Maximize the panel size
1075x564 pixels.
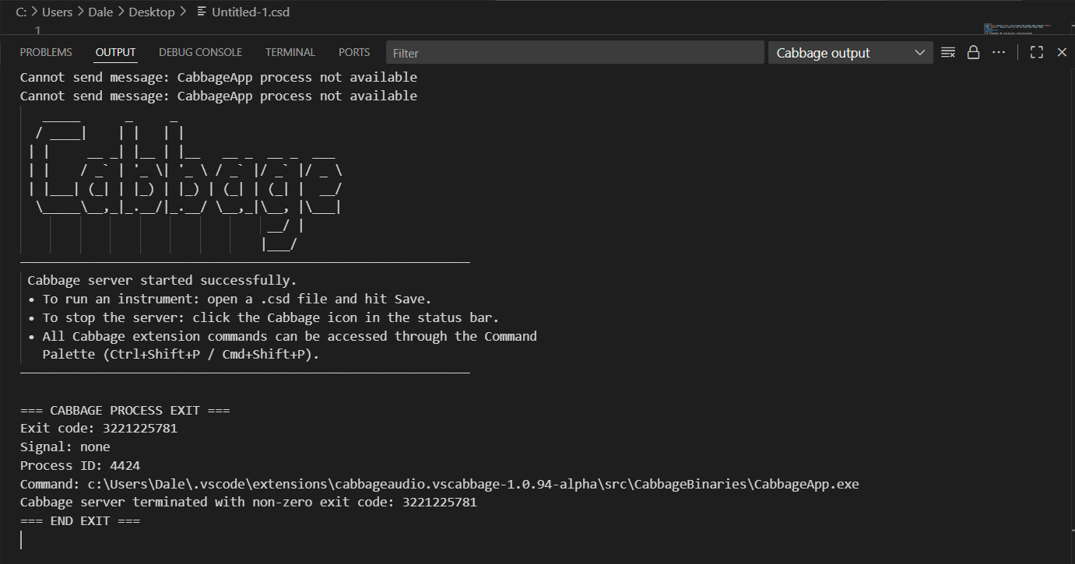tap(1036, 53)
